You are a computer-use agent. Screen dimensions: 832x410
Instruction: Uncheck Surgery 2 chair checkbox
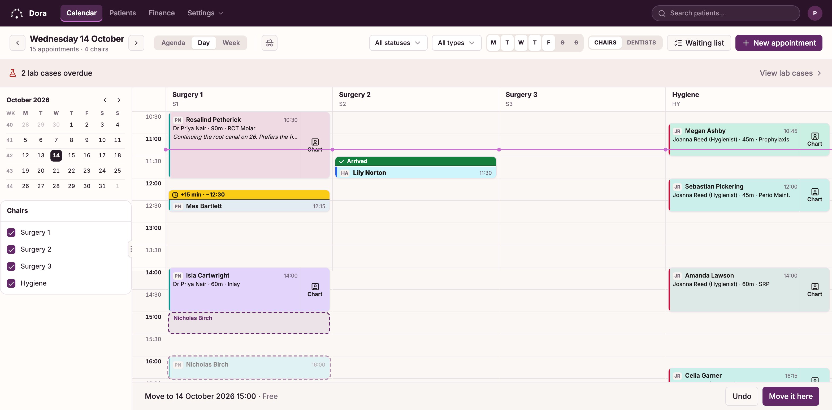(x=11, y=249)
